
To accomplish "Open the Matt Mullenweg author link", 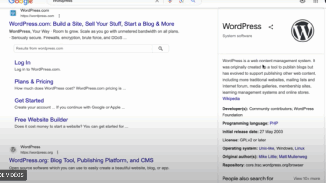I will [293, 157].
